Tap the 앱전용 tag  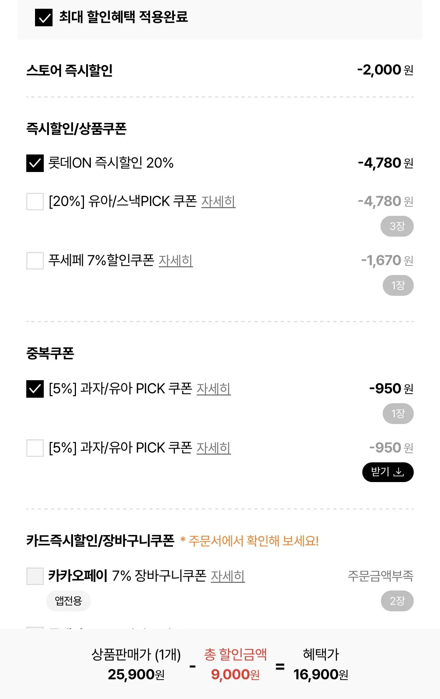68,601
